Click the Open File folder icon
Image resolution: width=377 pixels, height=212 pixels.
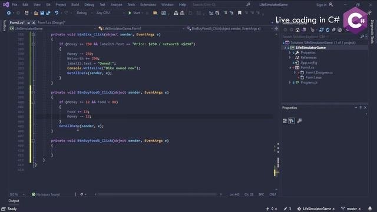36,13
